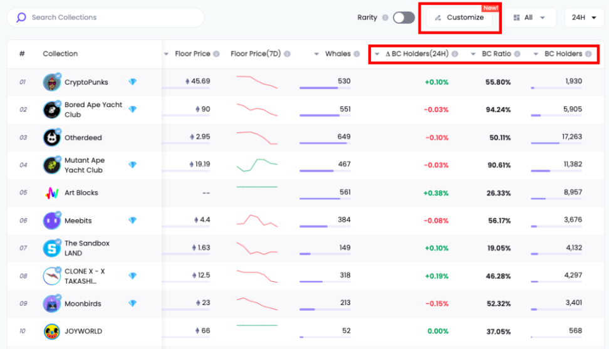The height and width of the screenshot is (349, 609).
Task: Open the Moonbirds collection link
Action: 83,303
